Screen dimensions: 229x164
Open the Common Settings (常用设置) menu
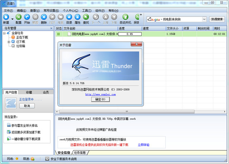(51, 10)
